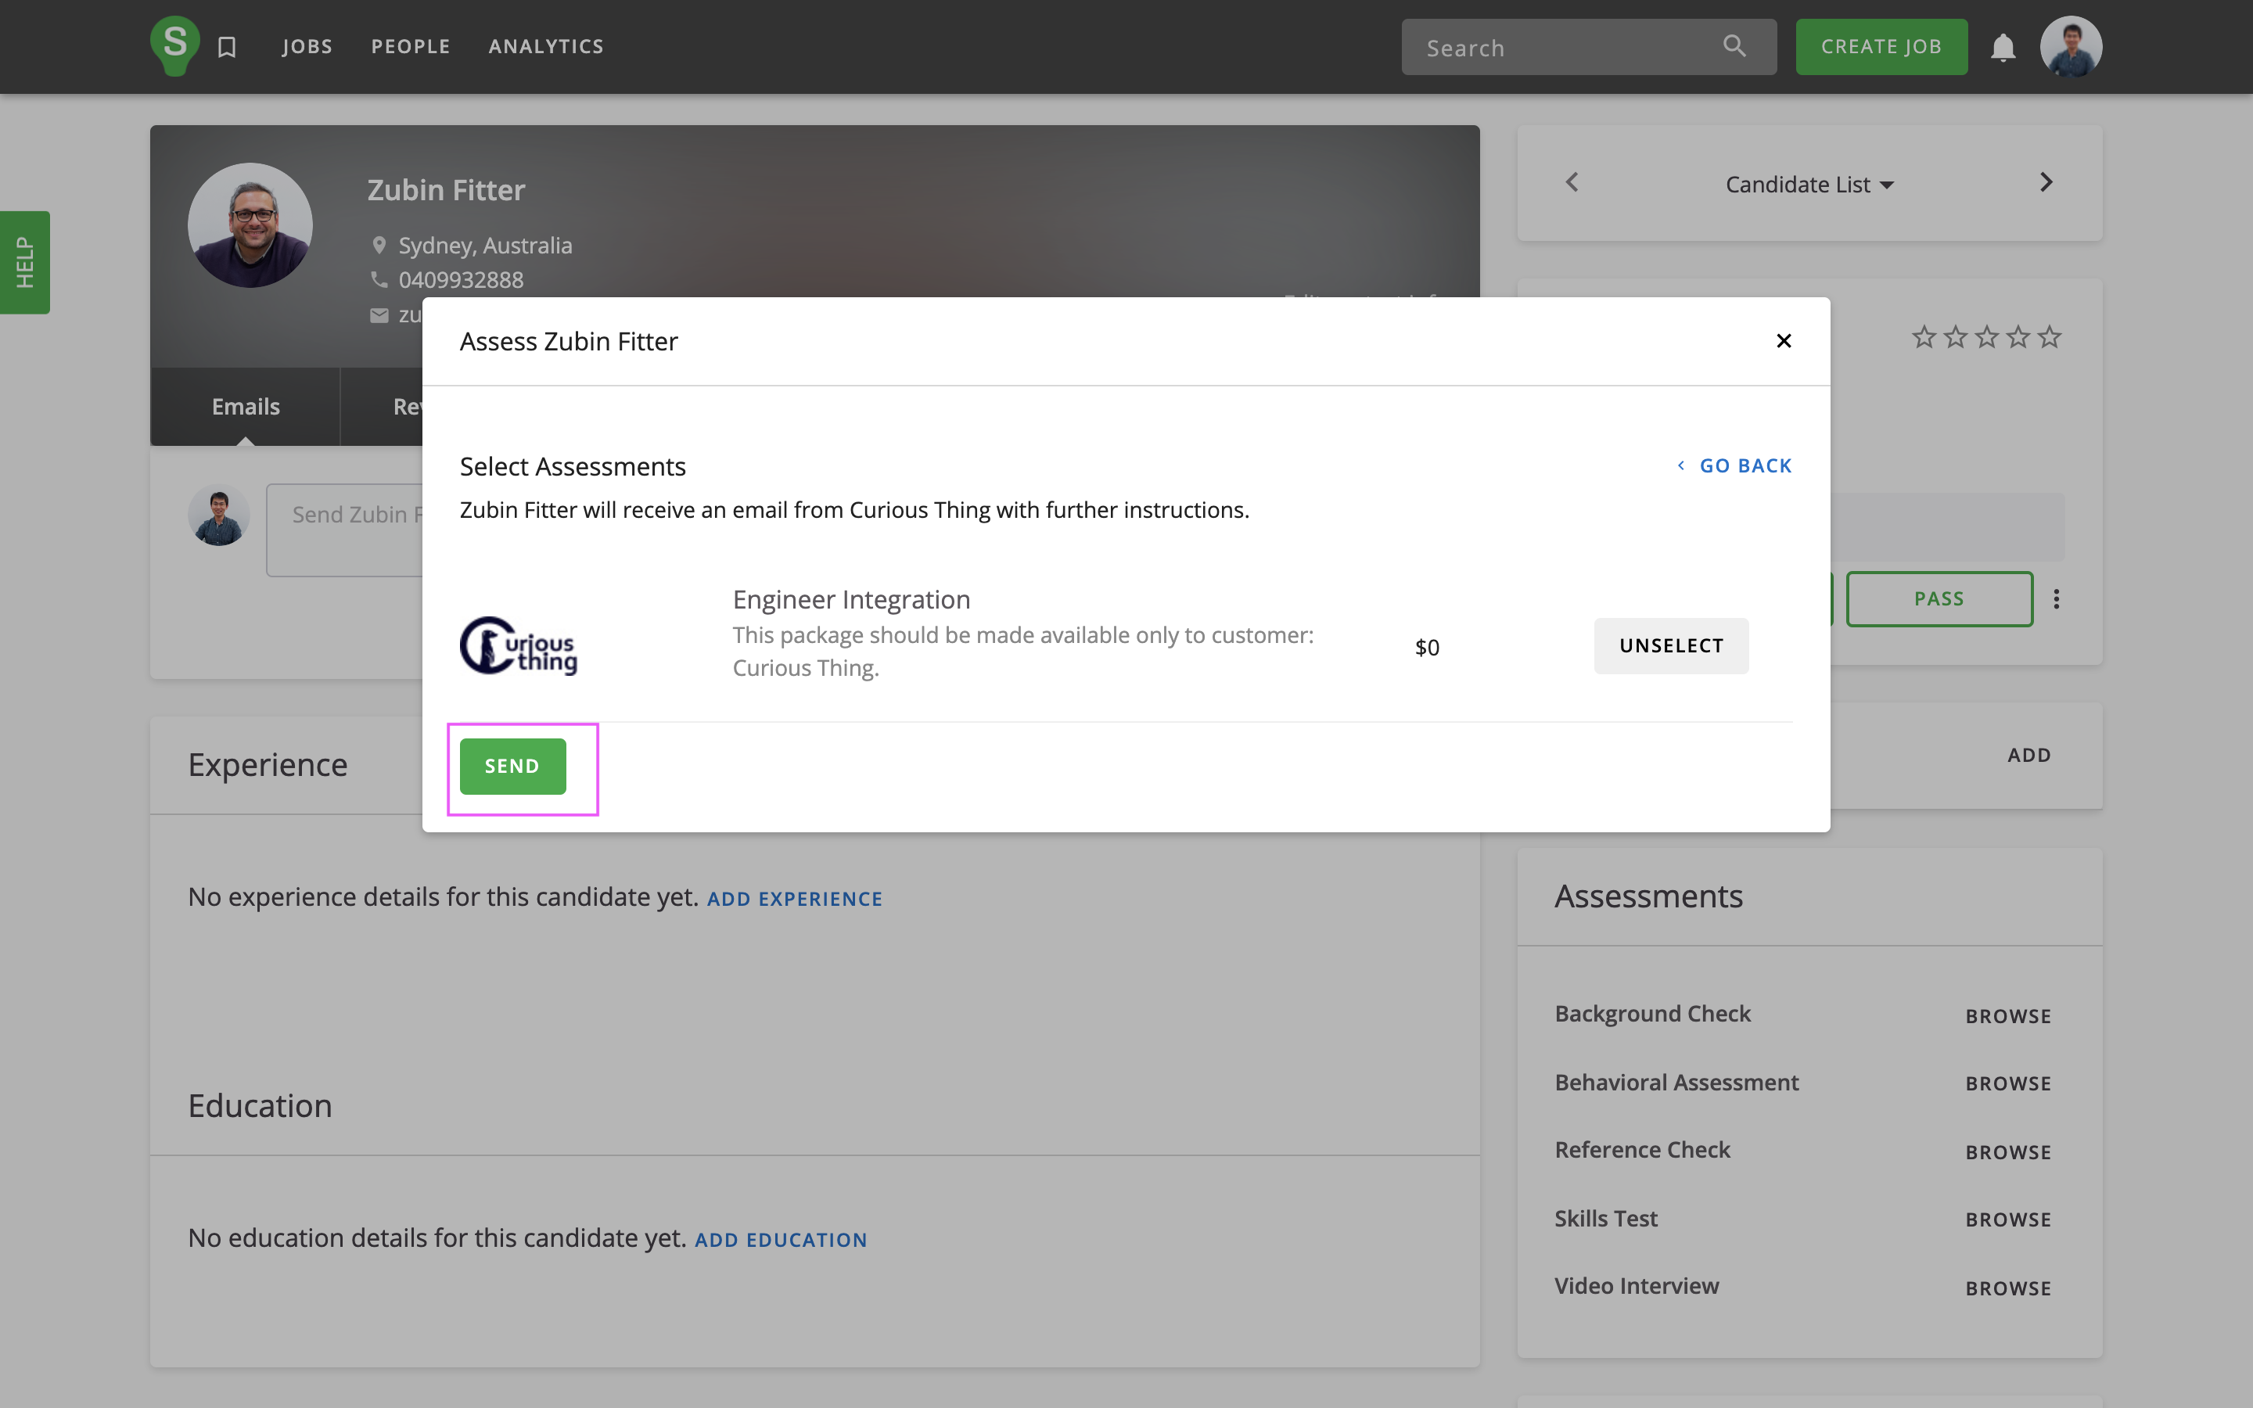This screenshot has height=1408, width=2253.
Task: Close the Assess Zubin Fitter dialog
Action: (1783, 341)
